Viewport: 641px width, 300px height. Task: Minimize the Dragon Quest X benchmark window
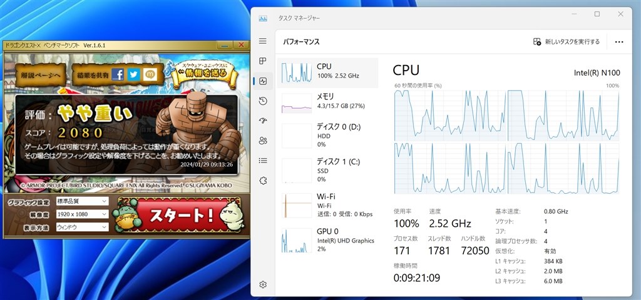pyautogui.click(x=225, y=45)
